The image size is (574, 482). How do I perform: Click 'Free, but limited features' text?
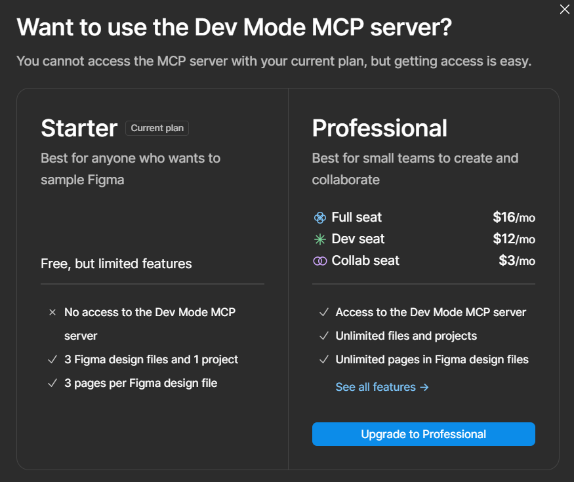[x=116, y=264]
